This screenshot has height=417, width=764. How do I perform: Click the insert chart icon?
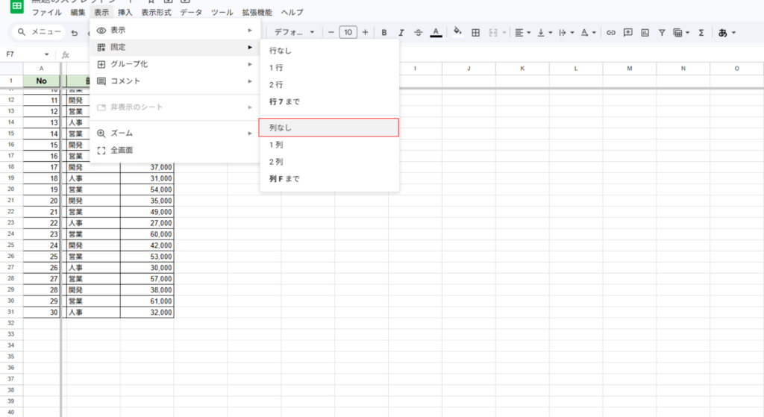(645, 32)
